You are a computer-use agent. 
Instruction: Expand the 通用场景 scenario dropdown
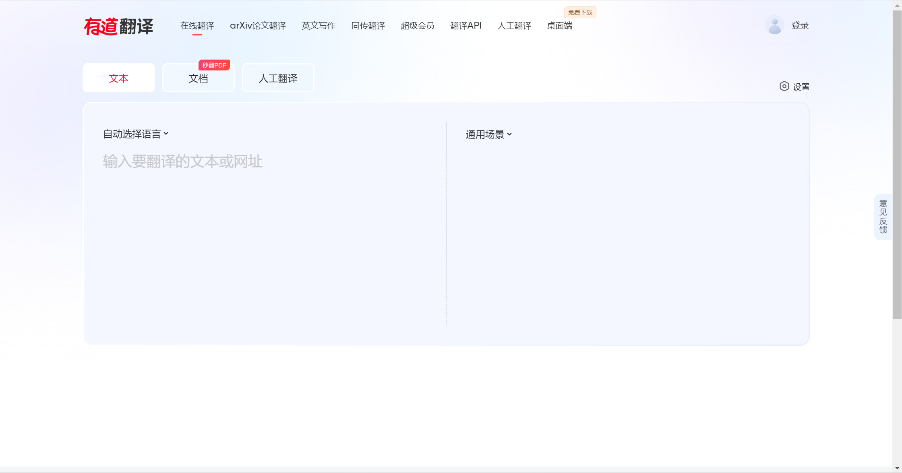[488, 134]
